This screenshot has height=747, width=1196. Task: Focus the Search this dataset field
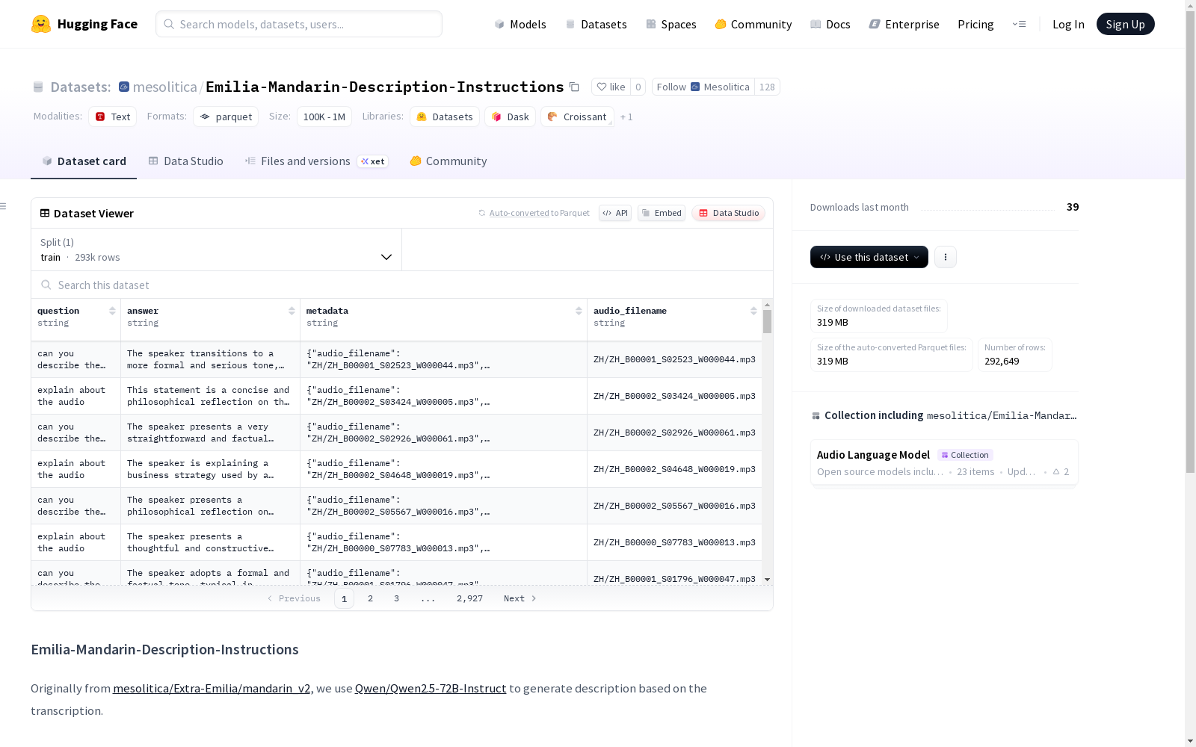[402, 285]
